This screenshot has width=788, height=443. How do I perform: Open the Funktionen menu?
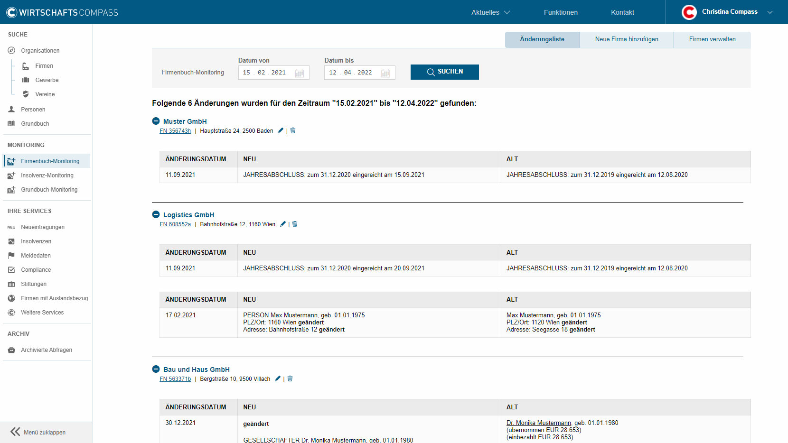tap(561, 12)
